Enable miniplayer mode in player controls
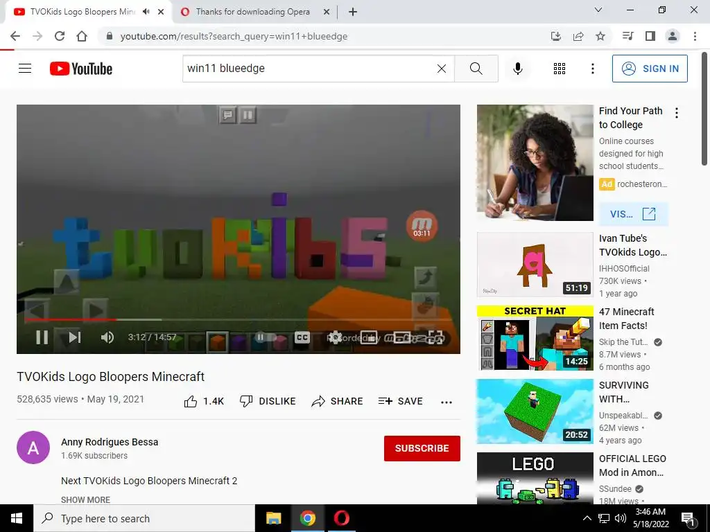 coord(369,337)
